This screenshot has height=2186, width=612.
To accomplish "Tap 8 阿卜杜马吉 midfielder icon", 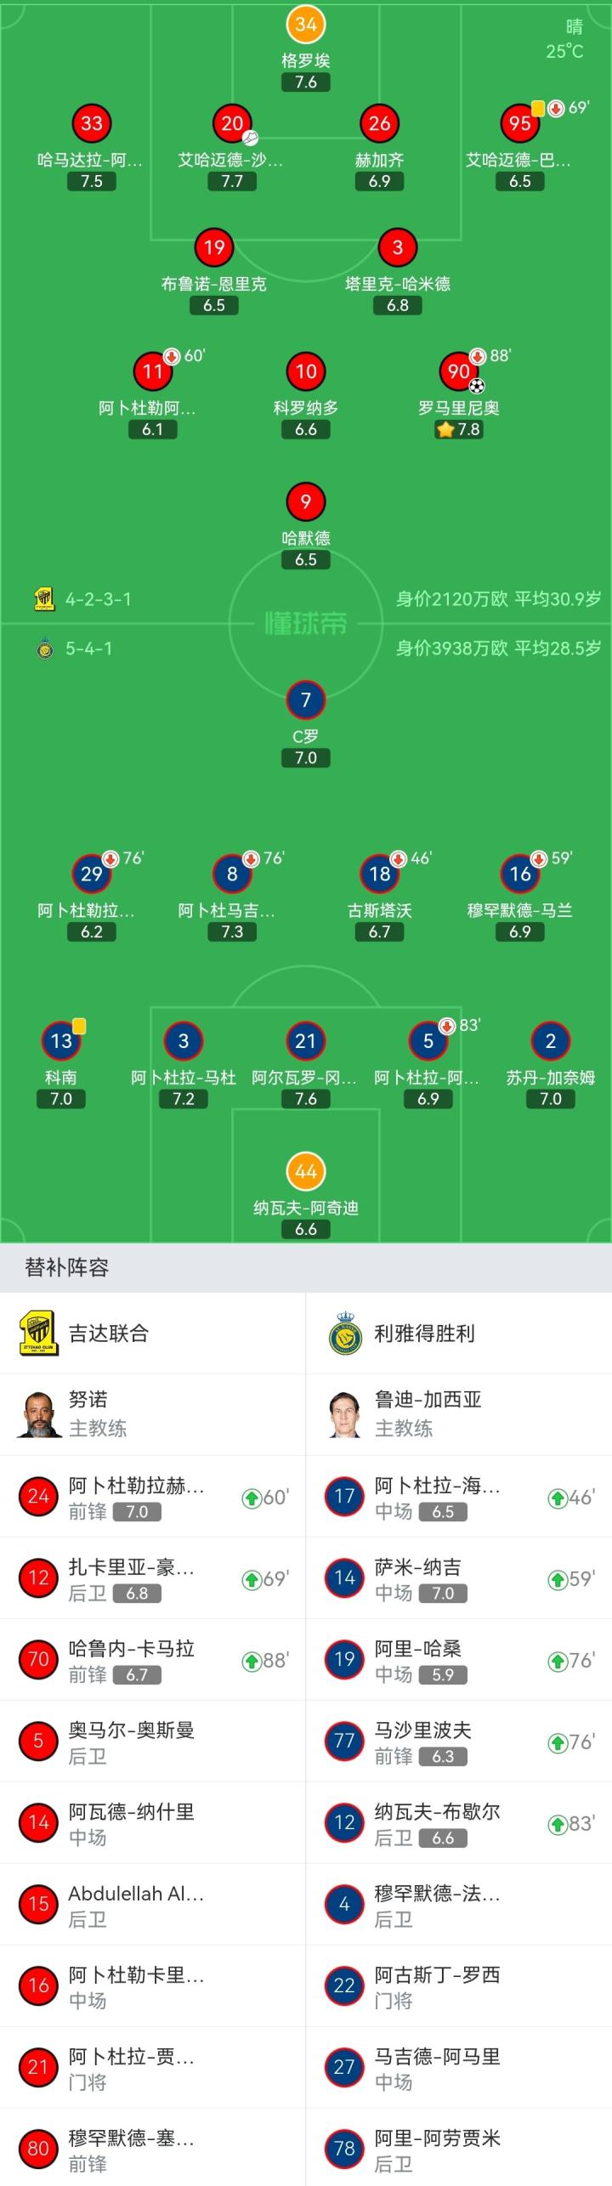I will (232, 874).
